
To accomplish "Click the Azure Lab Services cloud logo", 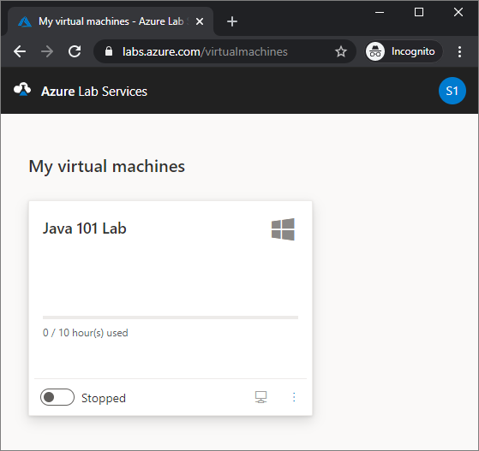I will [22, 90].
